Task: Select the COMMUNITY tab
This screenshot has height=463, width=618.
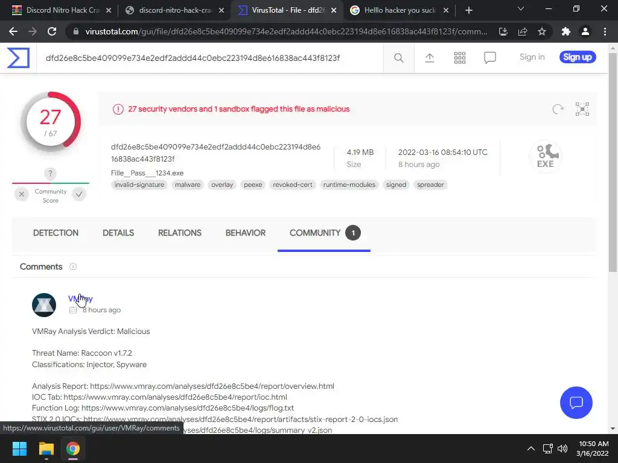Action: 324,233
